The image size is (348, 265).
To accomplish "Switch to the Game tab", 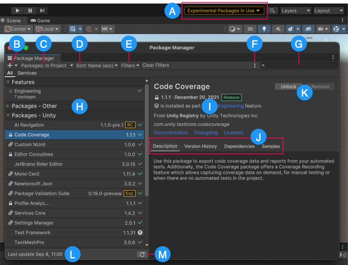I will (40, 20).
